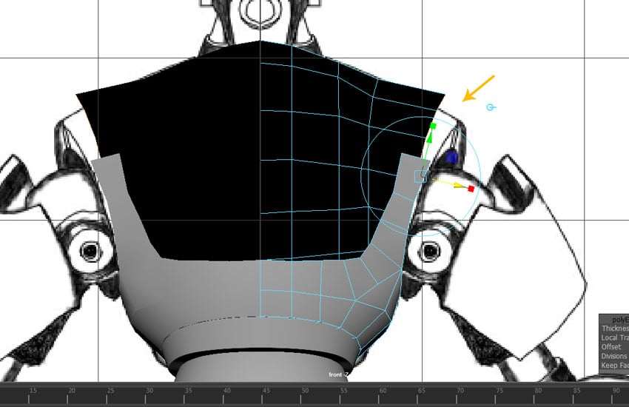This screenshot has width=629, height=407.
Task: Click the Divisions attribute label
Action: point(614,356)
